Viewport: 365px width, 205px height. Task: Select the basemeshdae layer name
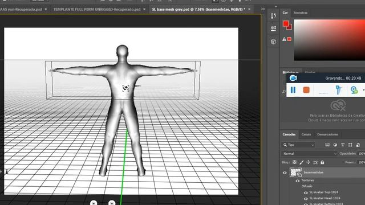tap(313, 173)
